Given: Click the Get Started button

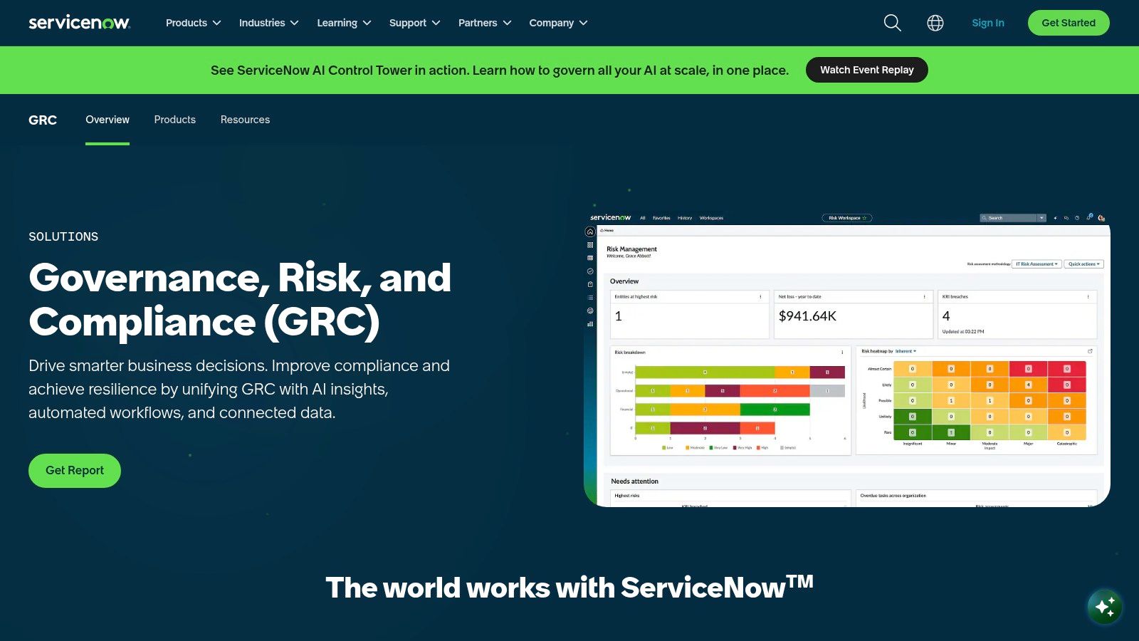Looking at the screenshot, I should 1069,23.
